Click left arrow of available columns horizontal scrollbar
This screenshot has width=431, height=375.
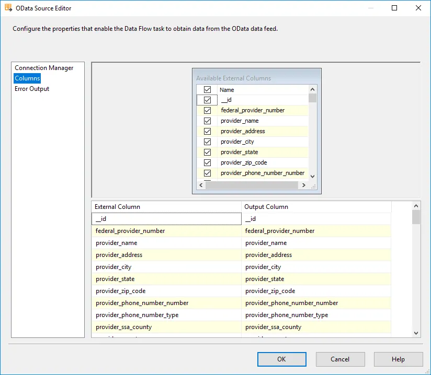point(201,185)
